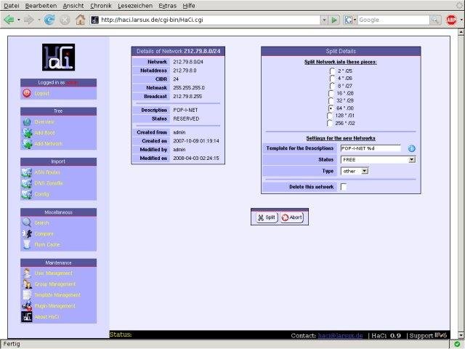
Task: Click the green Go arrow next to address bar
Action: (334, 20)
